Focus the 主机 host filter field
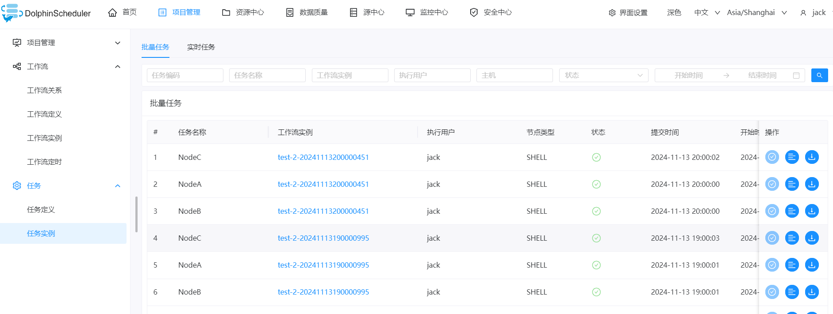 pos(514,76)
